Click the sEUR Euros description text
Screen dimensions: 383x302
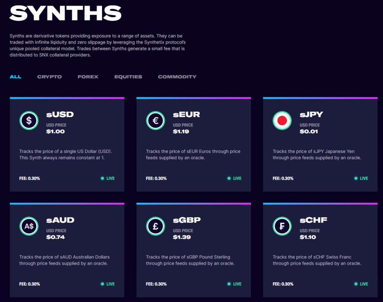[x=193, y=154]
